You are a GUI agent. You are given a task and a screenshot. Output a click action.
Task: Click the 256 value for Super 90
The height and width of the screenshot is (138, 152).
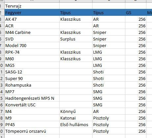136,78
